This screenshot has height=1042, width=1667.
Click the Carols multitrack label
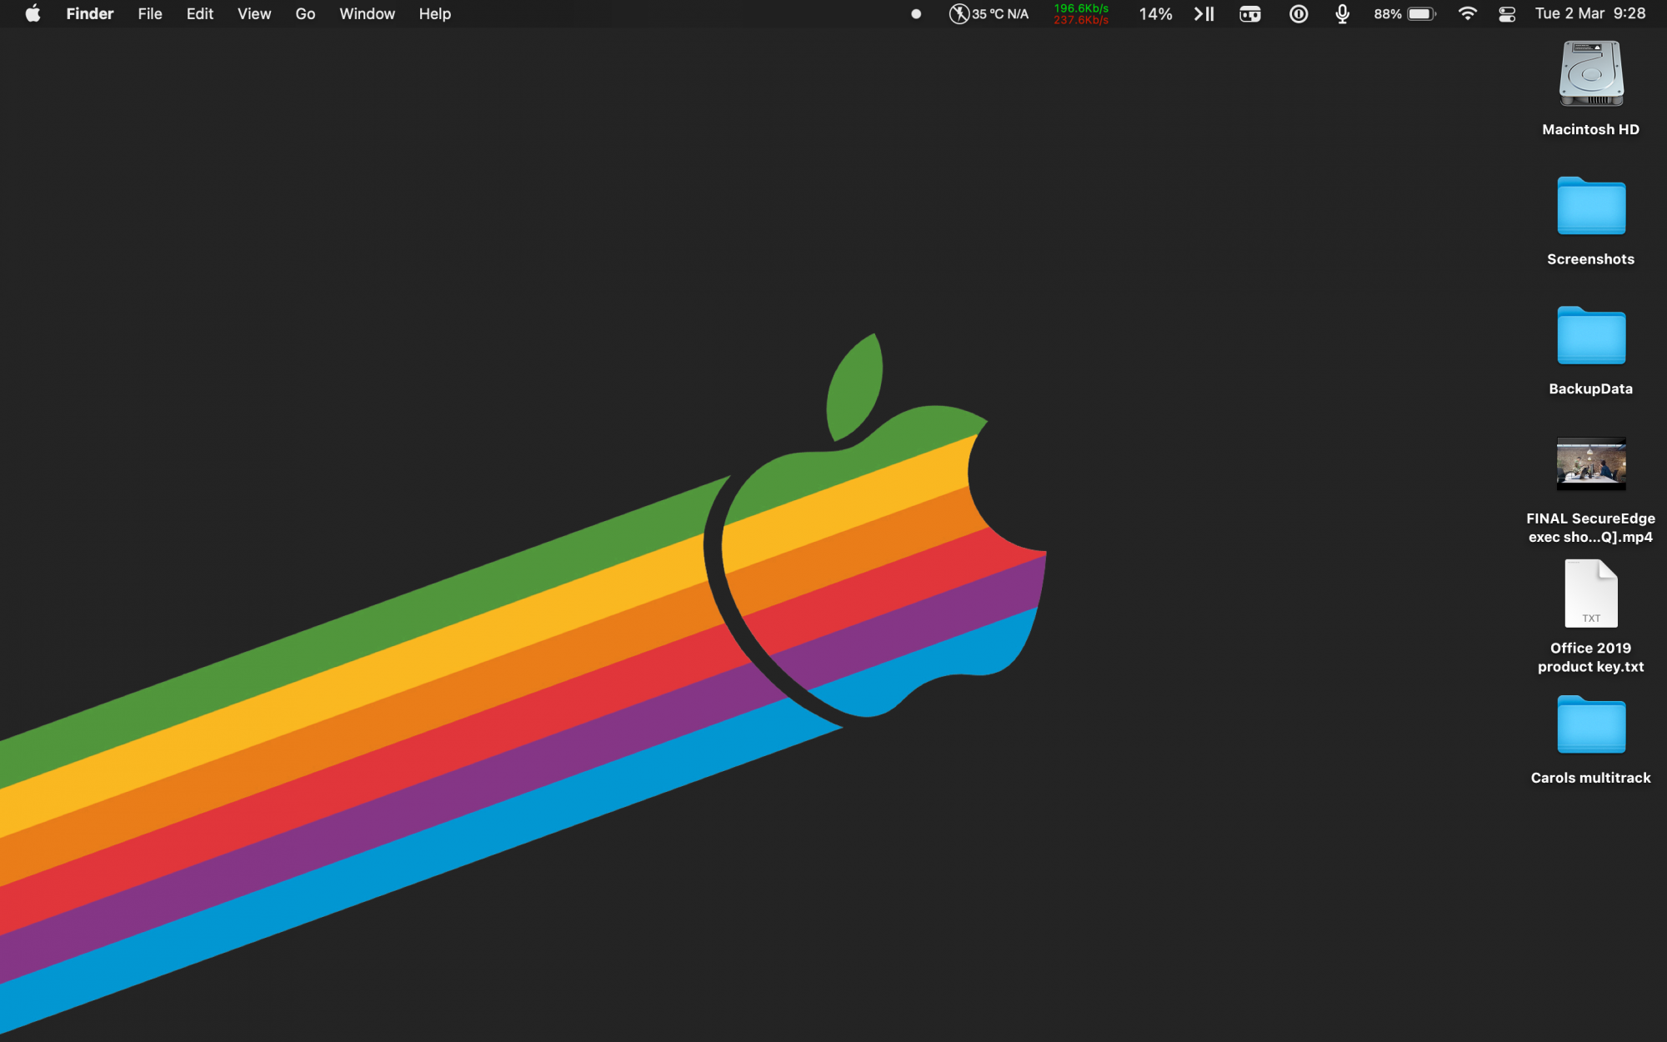point(1590,778)
